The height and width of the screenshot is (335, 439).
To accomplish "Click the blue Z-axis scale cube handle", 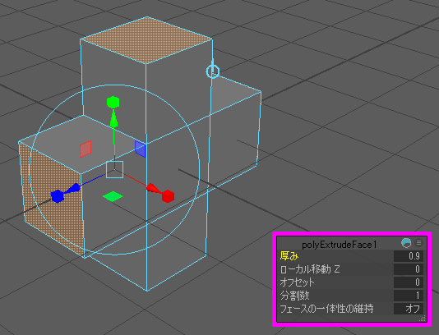I will [58, 196].
